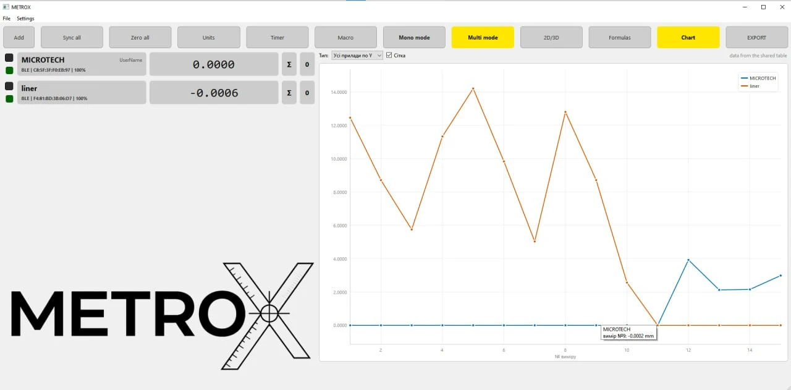This screenshot has height=390, width=791.
Task: Click the Sync all button
Action: click(x=72, y=38)
